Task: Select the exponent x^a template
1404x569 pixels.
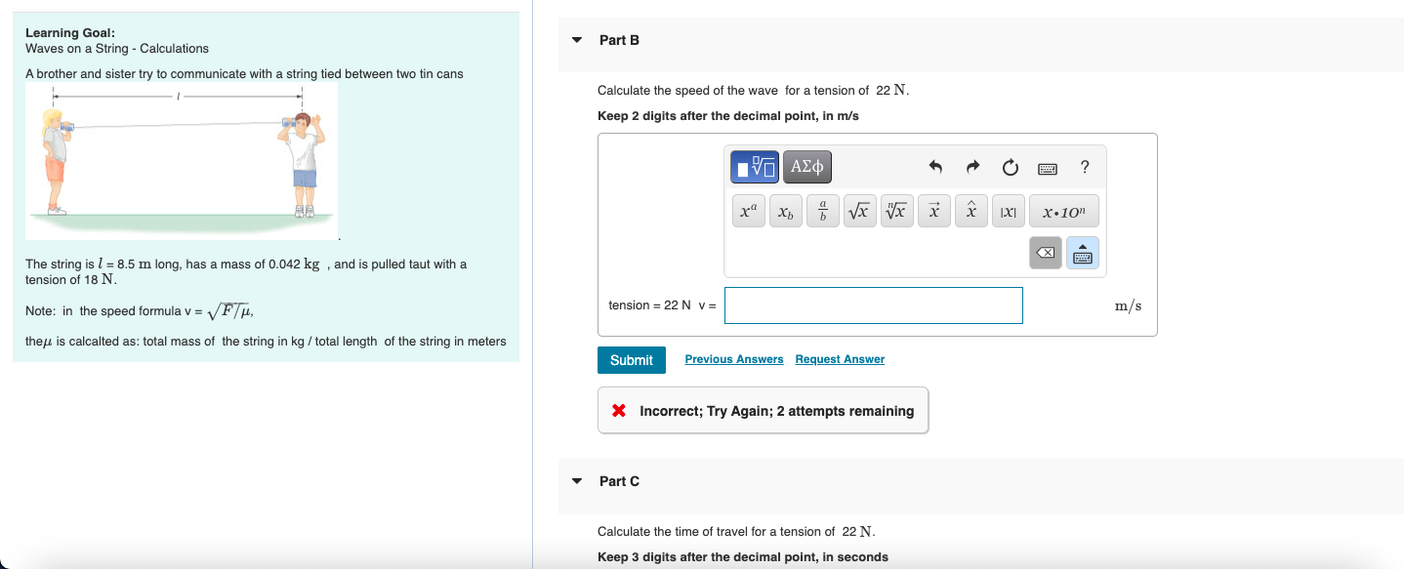Action: [748, 210]
